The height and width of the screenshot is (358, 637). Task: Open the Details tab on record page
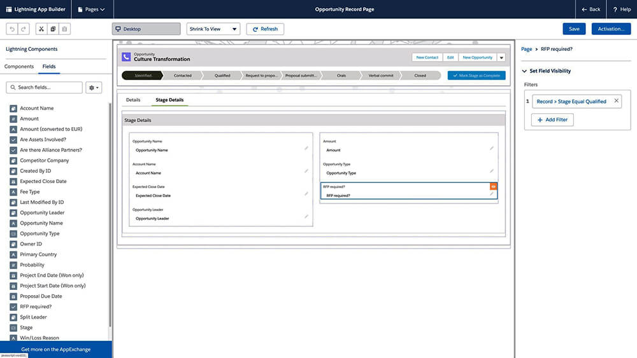point(133,100)
